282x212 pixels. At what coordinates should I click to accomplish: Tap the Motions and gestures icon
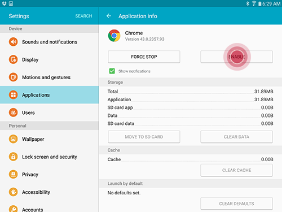(13, 77)
